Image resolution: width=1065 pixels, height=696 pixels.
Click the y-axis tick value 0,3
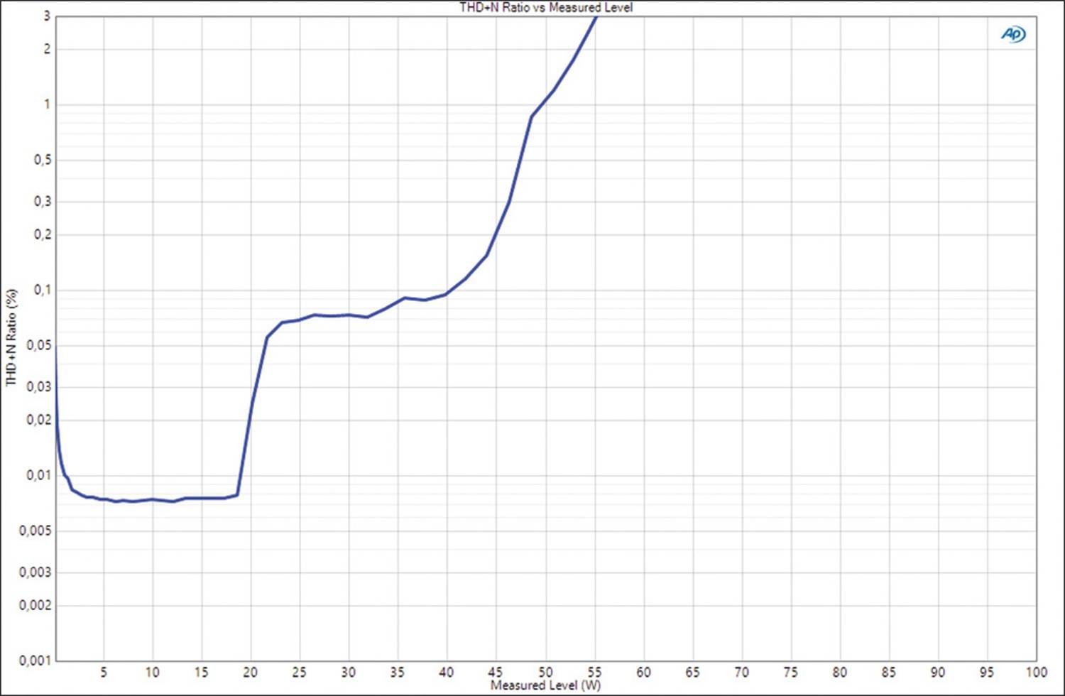(x=43, y=202)
